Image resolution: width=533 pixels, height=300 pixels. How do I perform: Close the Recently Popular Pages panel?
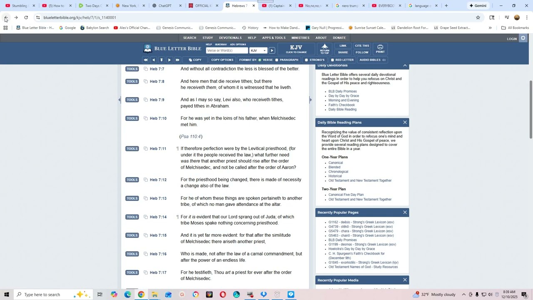(405, 212)
